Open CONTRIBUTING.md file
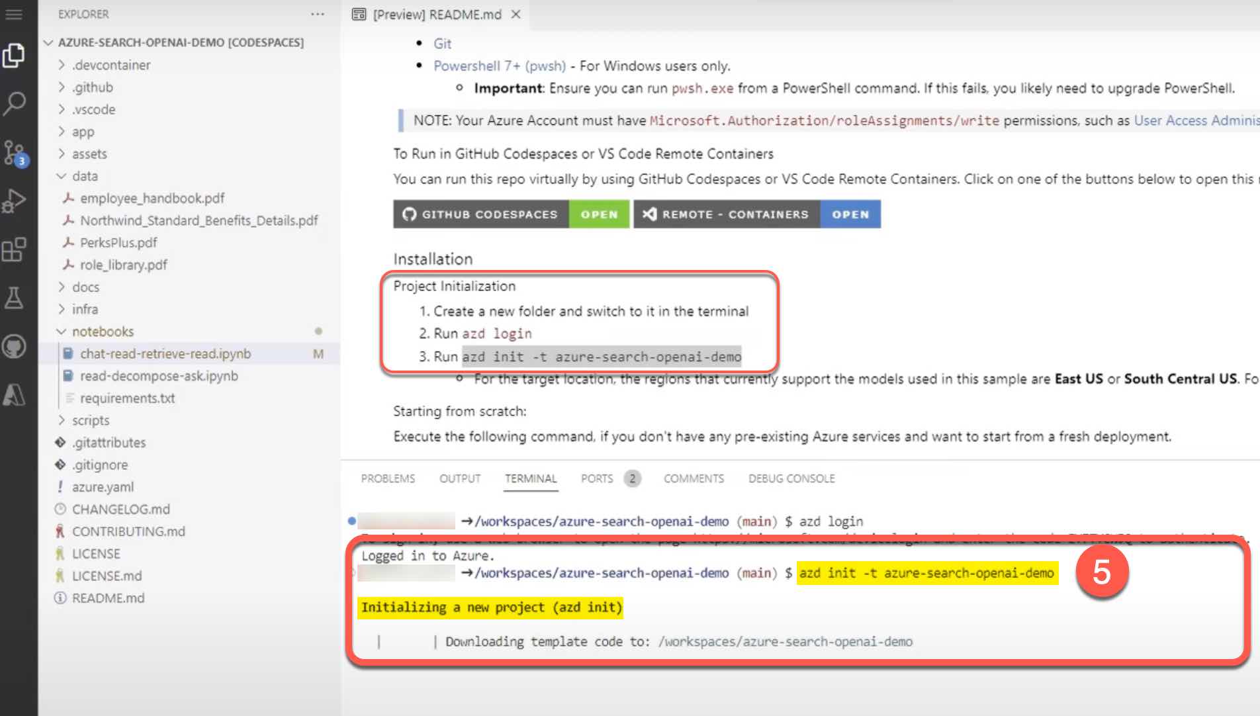This screenshot has height=716, width=1260. pos(128,531)
